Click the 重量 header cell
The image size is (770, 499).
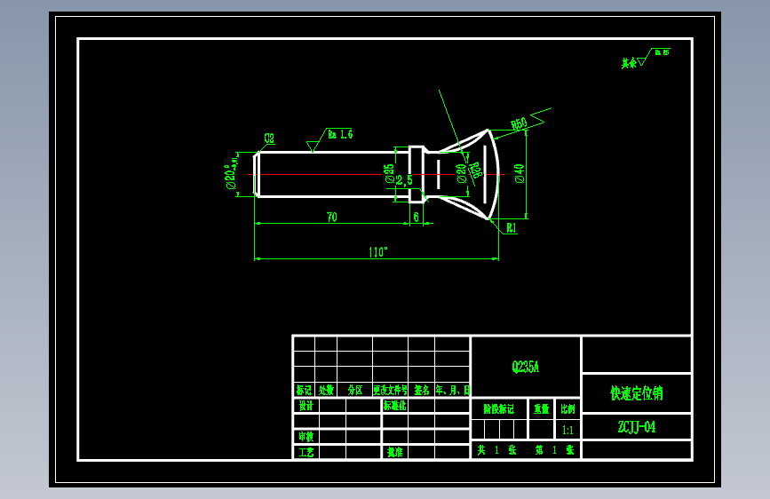tap(541, 409)
